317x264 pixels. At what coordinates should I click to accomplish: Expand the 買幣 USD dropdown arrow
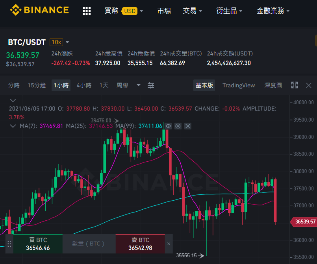tap(141, 11)
